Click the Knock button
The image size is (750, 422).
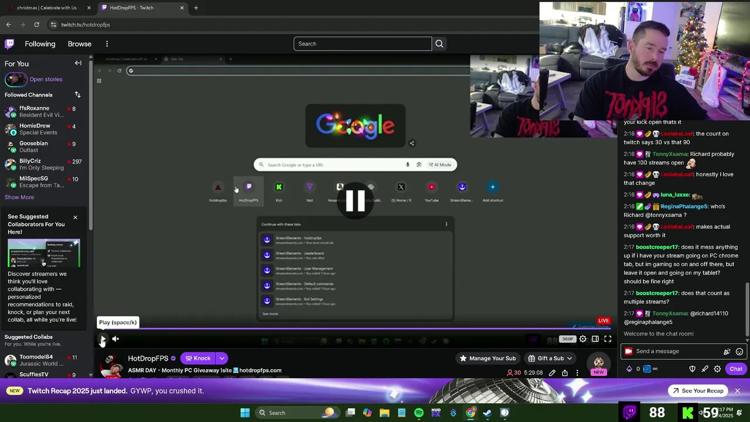tap(198, 358)
